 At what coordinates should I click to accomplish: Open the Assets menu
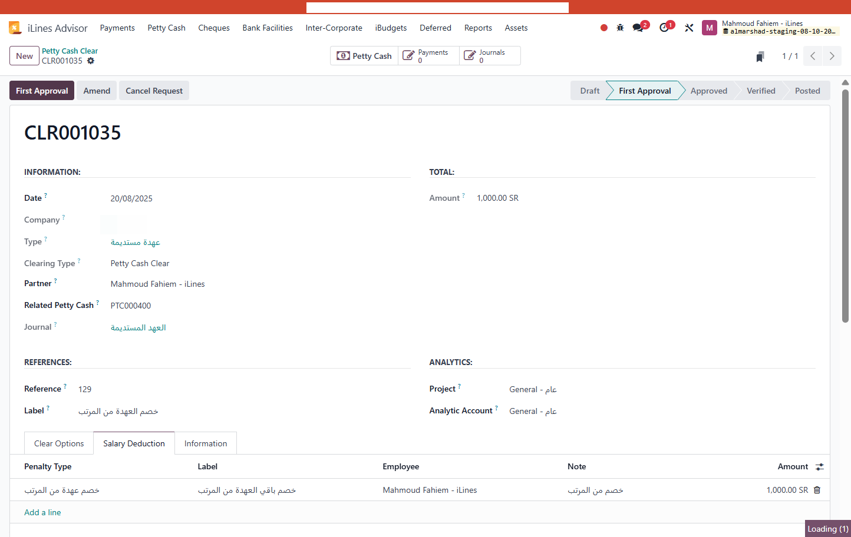pos(516,28)
